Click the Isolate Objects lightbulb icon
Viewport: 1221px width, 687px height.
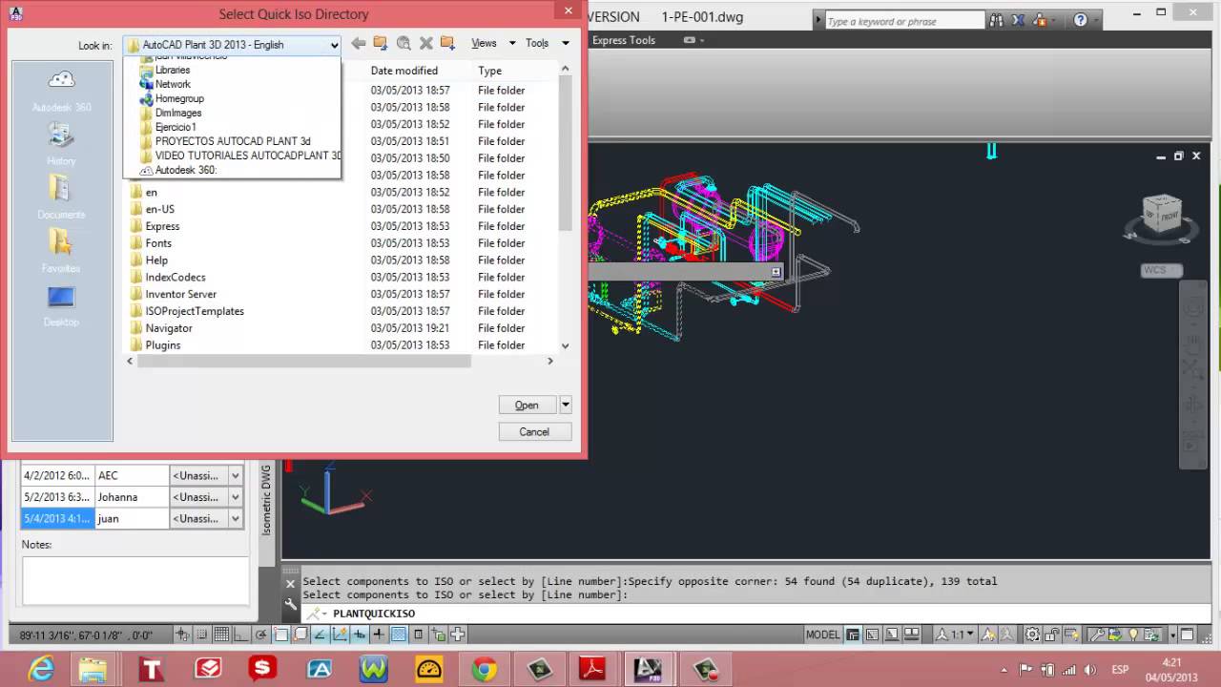pyautogui.click(x=1133, y=635)
